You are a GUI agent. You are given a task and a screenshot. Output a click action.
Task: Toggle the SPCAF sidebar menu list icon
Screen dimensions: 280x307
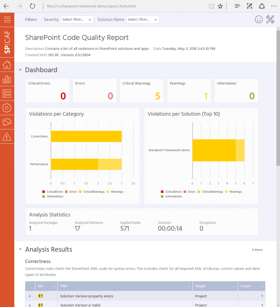[x=7, y=19]
